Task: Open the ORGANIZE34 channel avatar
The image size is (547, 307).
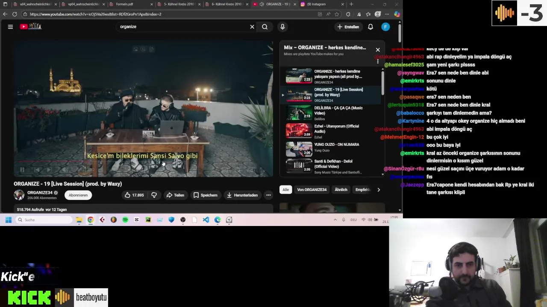Action: 19,195
